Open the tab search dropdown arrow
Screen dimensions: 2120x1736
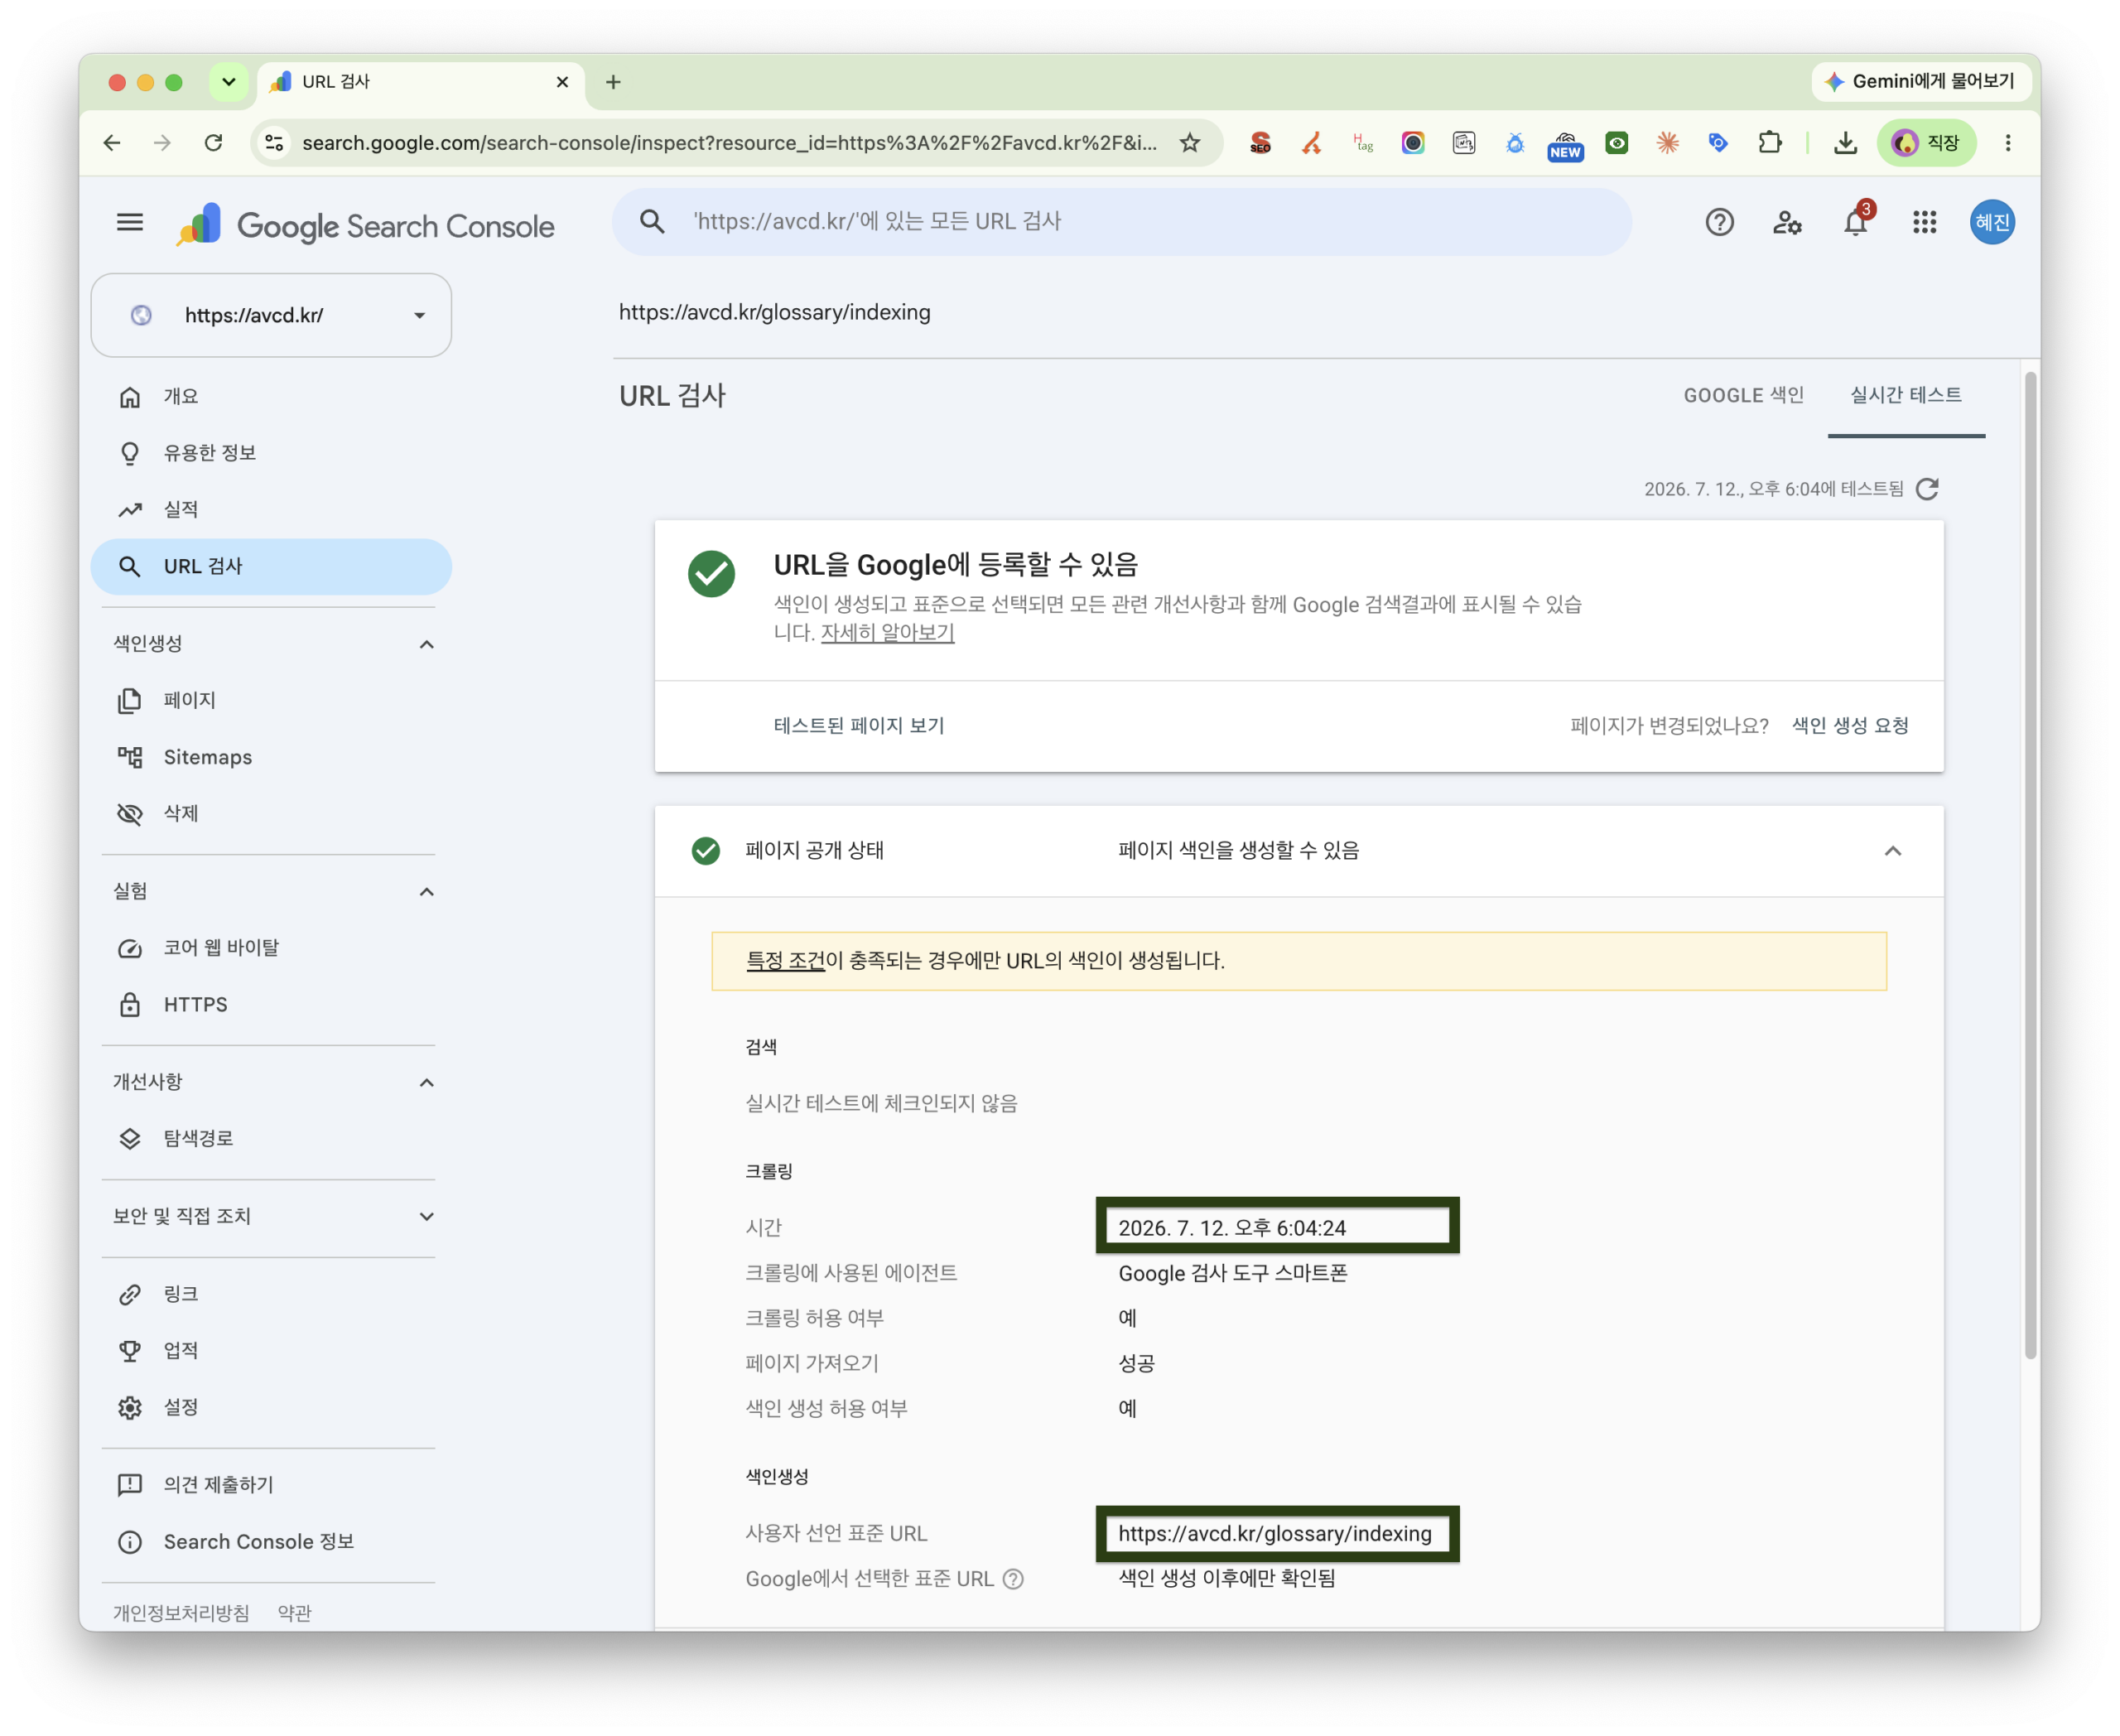click(228, 82)
